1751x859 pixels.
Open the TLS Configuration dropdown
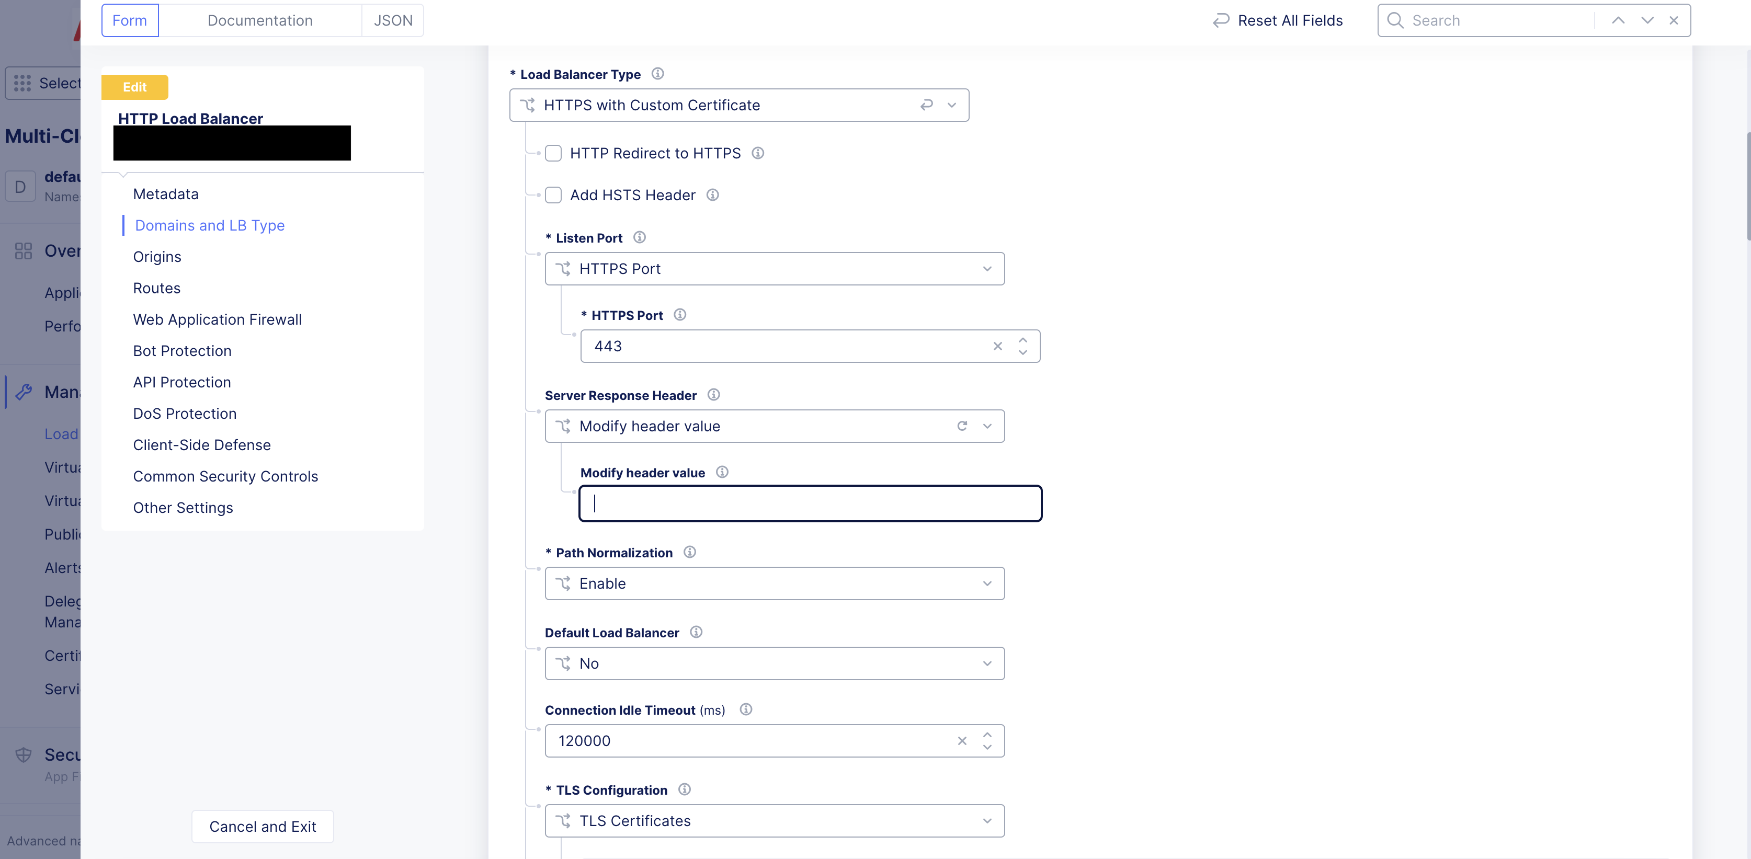click(x=987, y=820)
